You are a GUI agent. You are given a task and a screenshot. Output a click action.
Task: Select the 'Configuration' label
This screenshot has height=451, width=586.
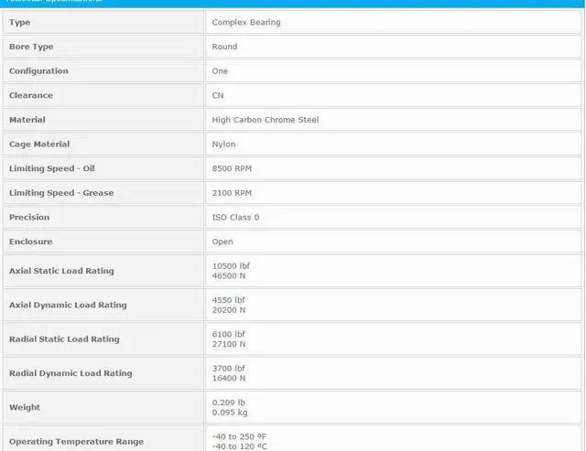tap(38, 71)
